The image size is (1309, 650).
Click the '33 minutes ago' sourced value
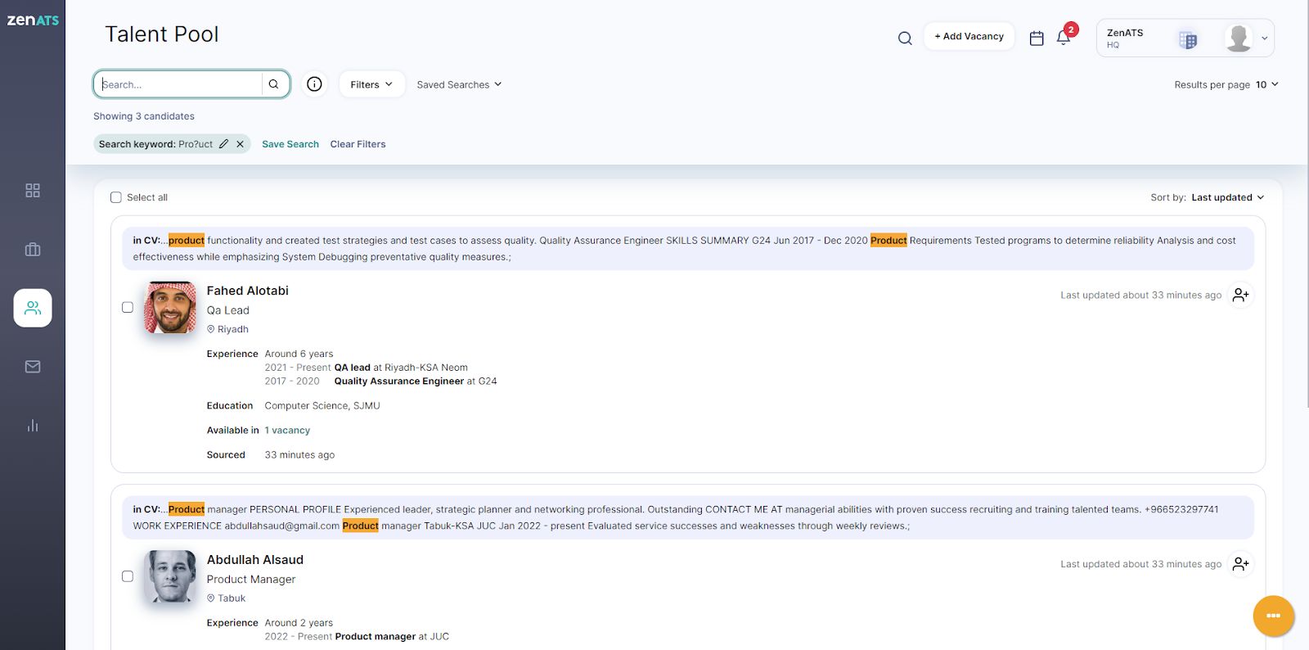(299, 454)
